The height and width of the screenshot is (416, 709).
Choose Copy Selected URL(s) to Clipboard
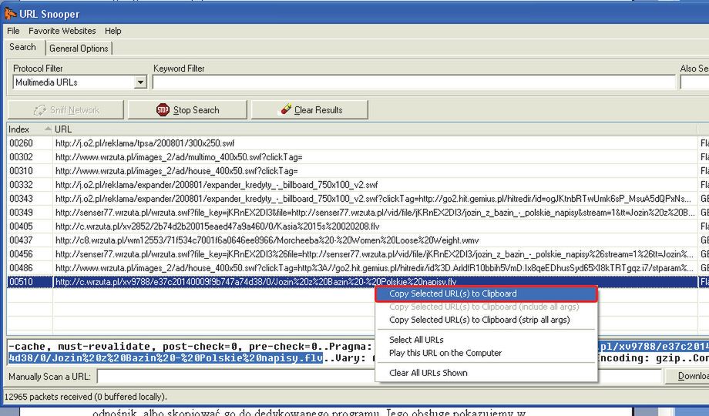(x=486, y=294)
